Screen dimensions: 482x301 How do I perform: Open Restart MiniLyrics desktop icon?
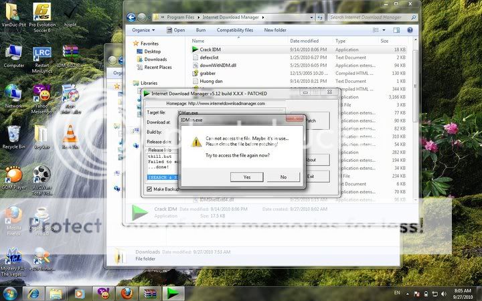42,60
